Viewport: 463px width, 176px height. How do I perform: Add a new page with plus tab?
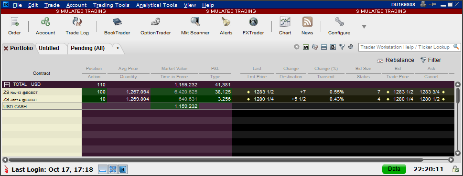point(118,48)
